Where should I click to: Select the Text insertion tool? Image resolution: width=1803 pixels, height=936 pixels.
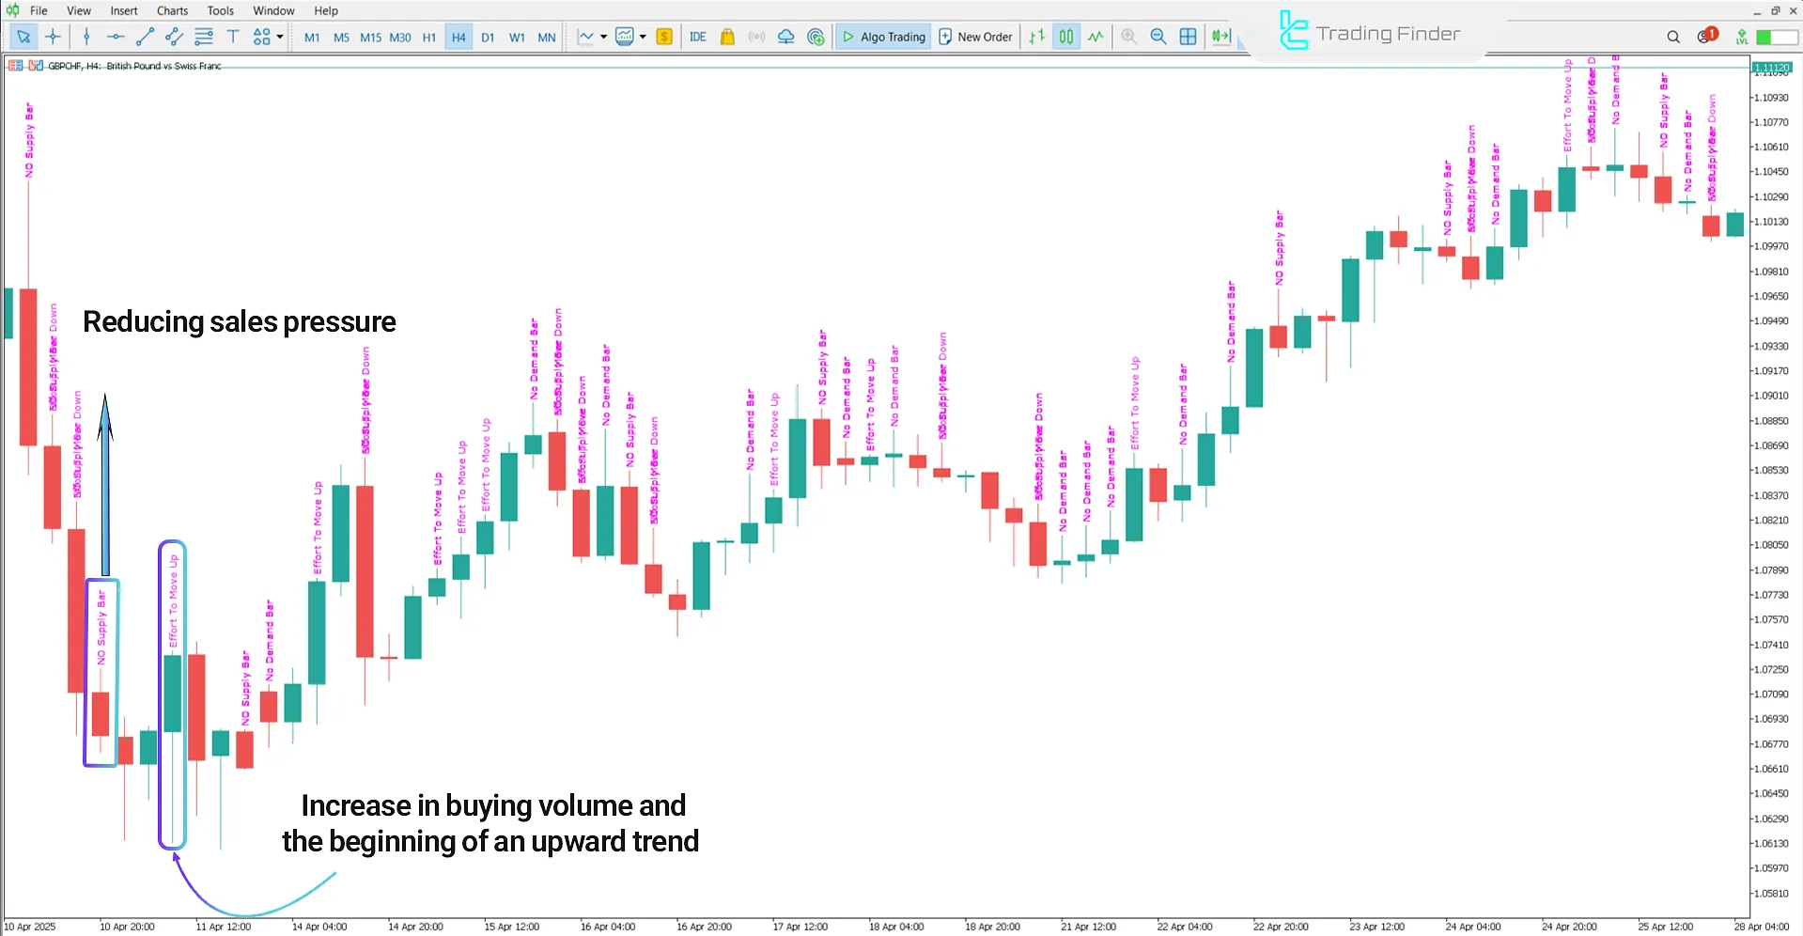point(233,37)
